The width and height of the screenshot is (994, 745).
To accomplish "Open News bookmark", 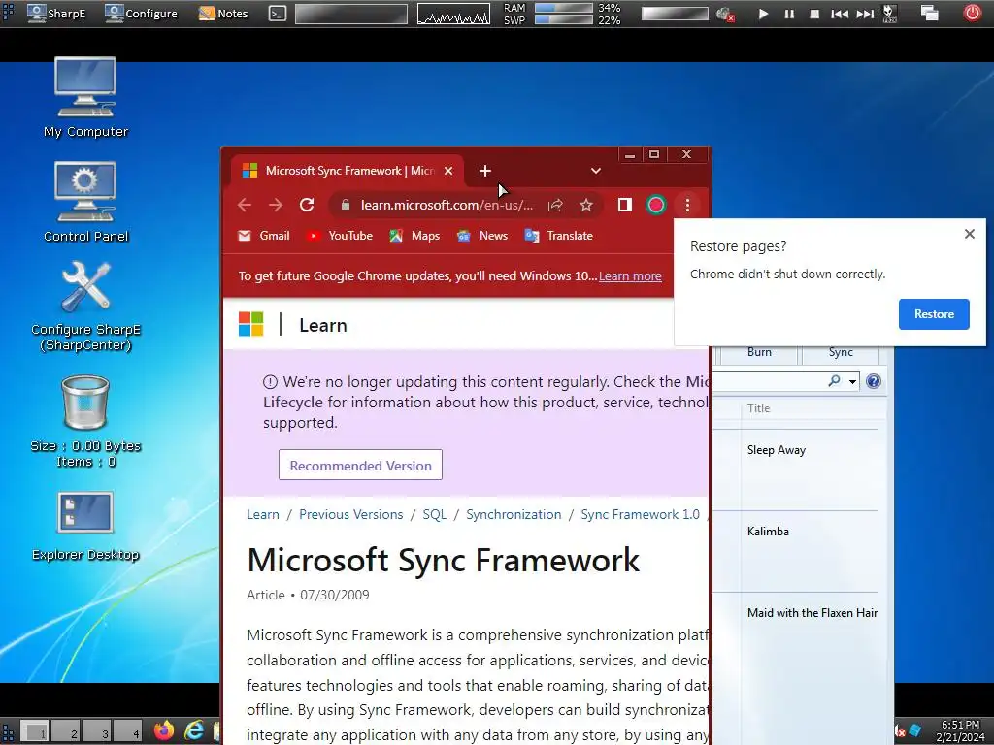I will tap(482, 236).
